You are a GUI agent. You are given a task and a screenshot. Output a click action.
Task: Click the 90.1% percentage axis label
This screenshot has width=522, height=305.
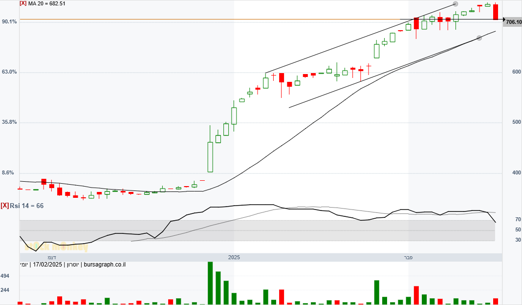[x=9, y=21]
